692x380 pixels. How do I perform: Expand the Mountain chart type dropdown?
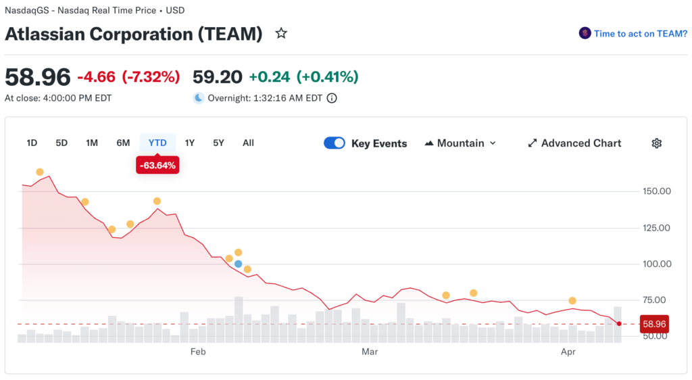[493, 143]
